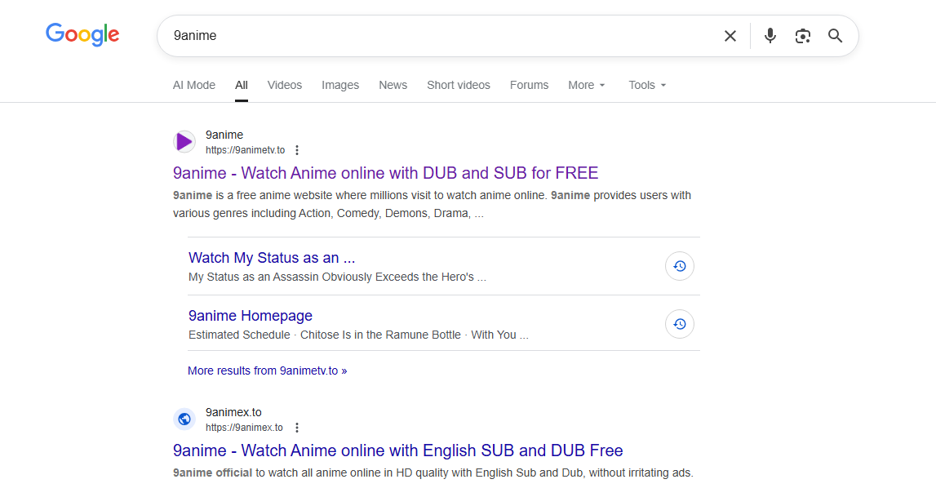The width and height of the screenshot is (936, 497).
Task: Focus the search input containing 9anime
Action: click(441, 36)
